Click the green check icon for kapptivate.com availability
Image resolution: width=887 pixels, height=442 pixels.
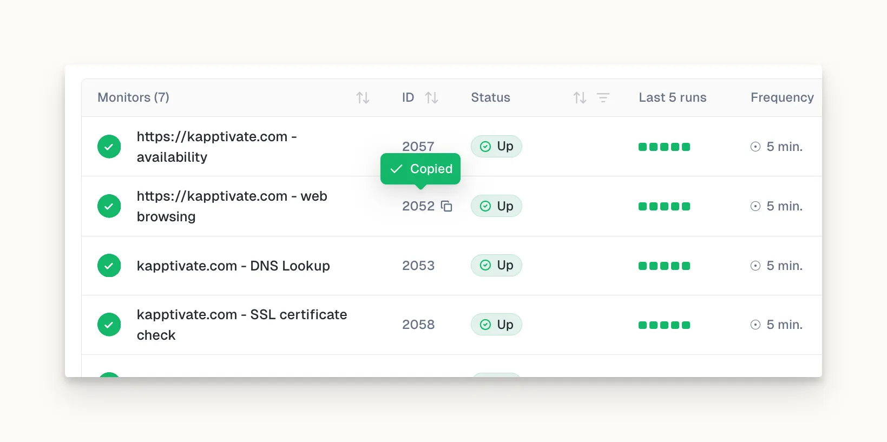pos(109,147)
